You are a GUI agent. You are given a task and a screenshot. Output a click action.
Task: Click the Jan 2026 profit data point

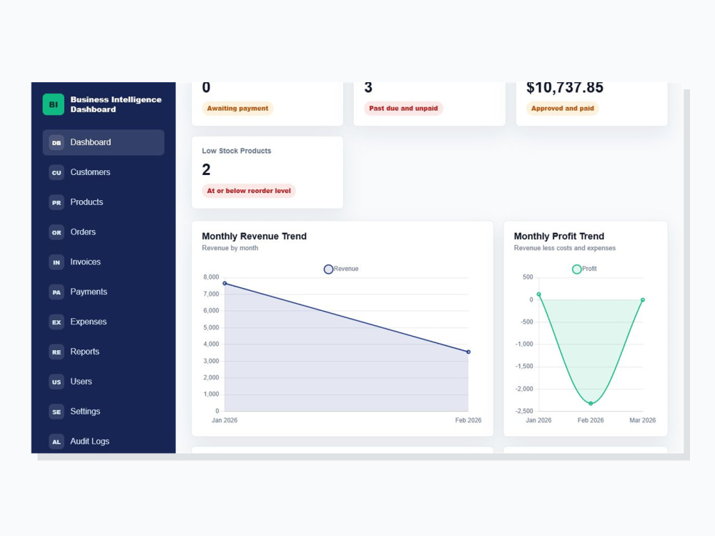click(538, 294)
